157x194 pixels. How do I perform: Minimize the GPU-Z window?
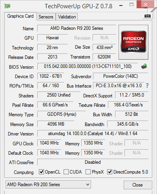121,5
